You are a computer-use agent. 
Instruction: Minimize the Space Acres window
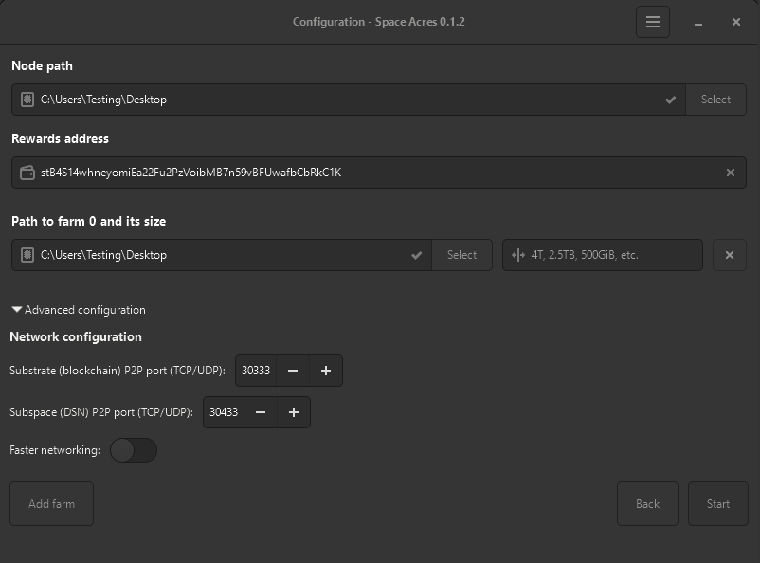[x=698, y=23]
